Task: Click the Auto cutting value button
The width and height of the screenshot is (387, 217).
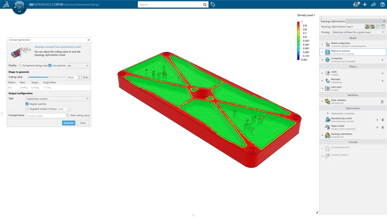Action: 85,77
